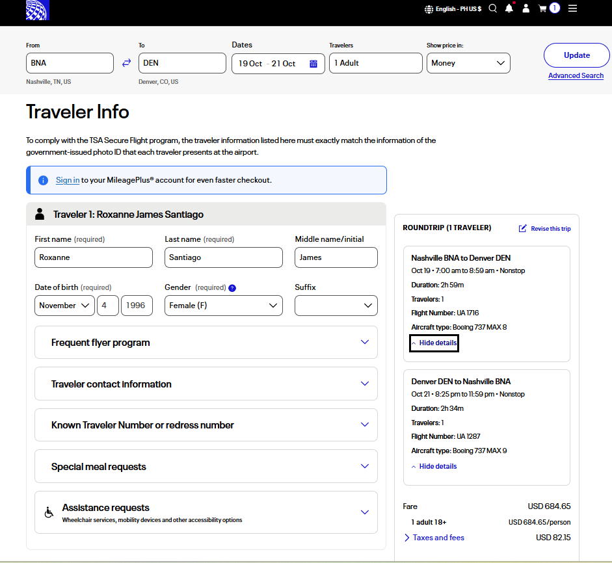Click the To airport field DEN

point(182,63)
